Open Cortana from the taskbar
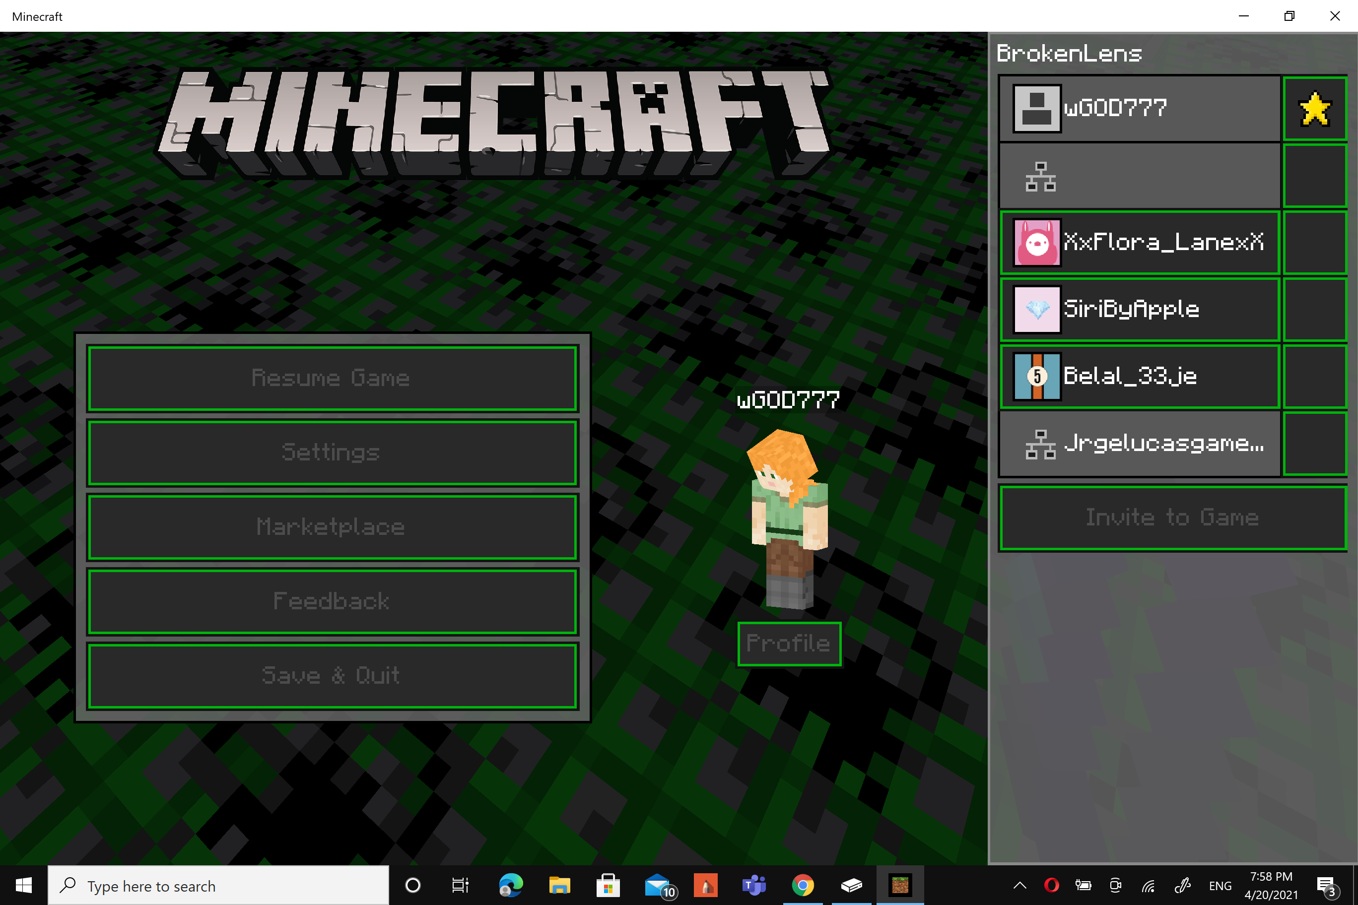The height and width of the screenshot is (905, 1358). 413,885
